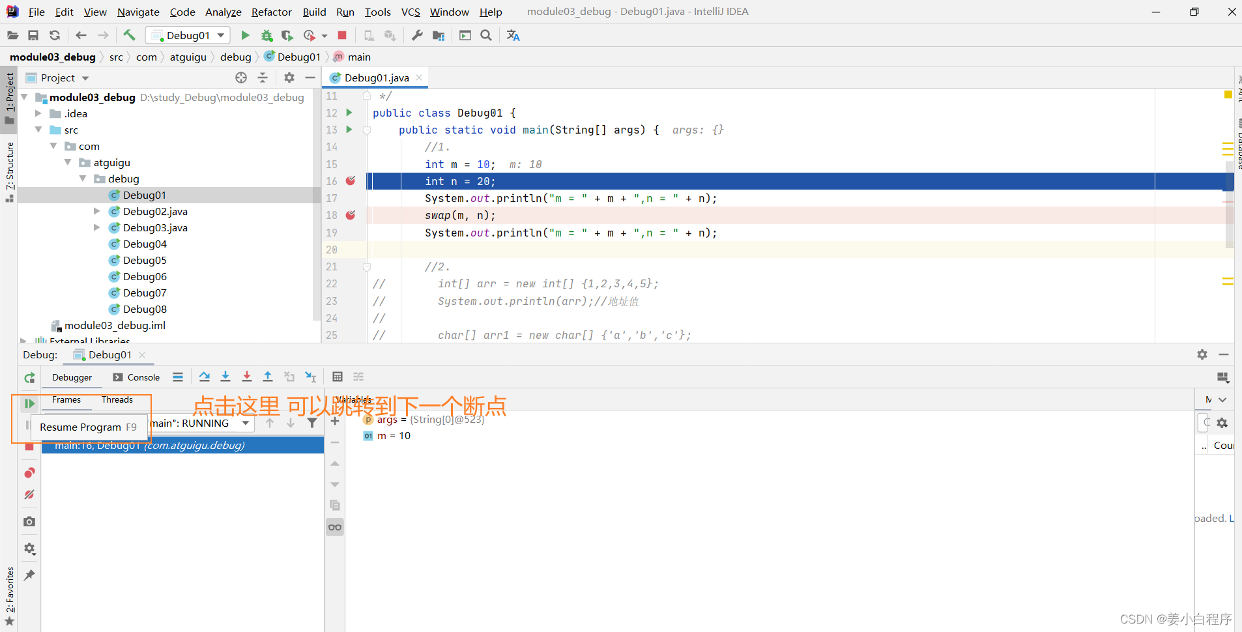The height and width of the screenshot is (632, 1242).
Task: Click the wrench Settings icon in toolbar
Action: pos(417,35)
